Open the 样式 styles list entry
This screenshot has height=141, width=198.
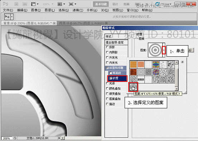(x=116, y=37)
